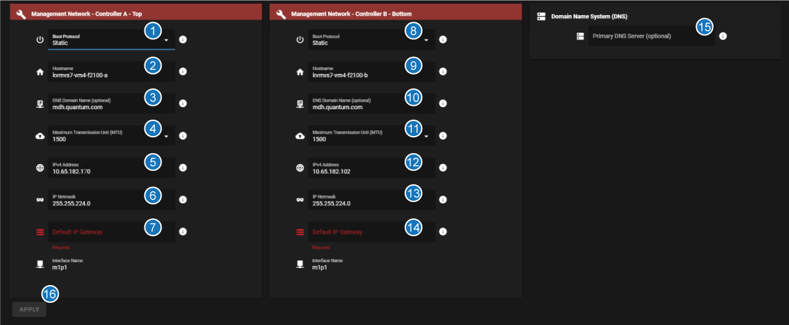Click info icon beside Controller A Boot Protocol
Image resolution: width=789 pixels, height=325 pixels.
coord(183,40)
